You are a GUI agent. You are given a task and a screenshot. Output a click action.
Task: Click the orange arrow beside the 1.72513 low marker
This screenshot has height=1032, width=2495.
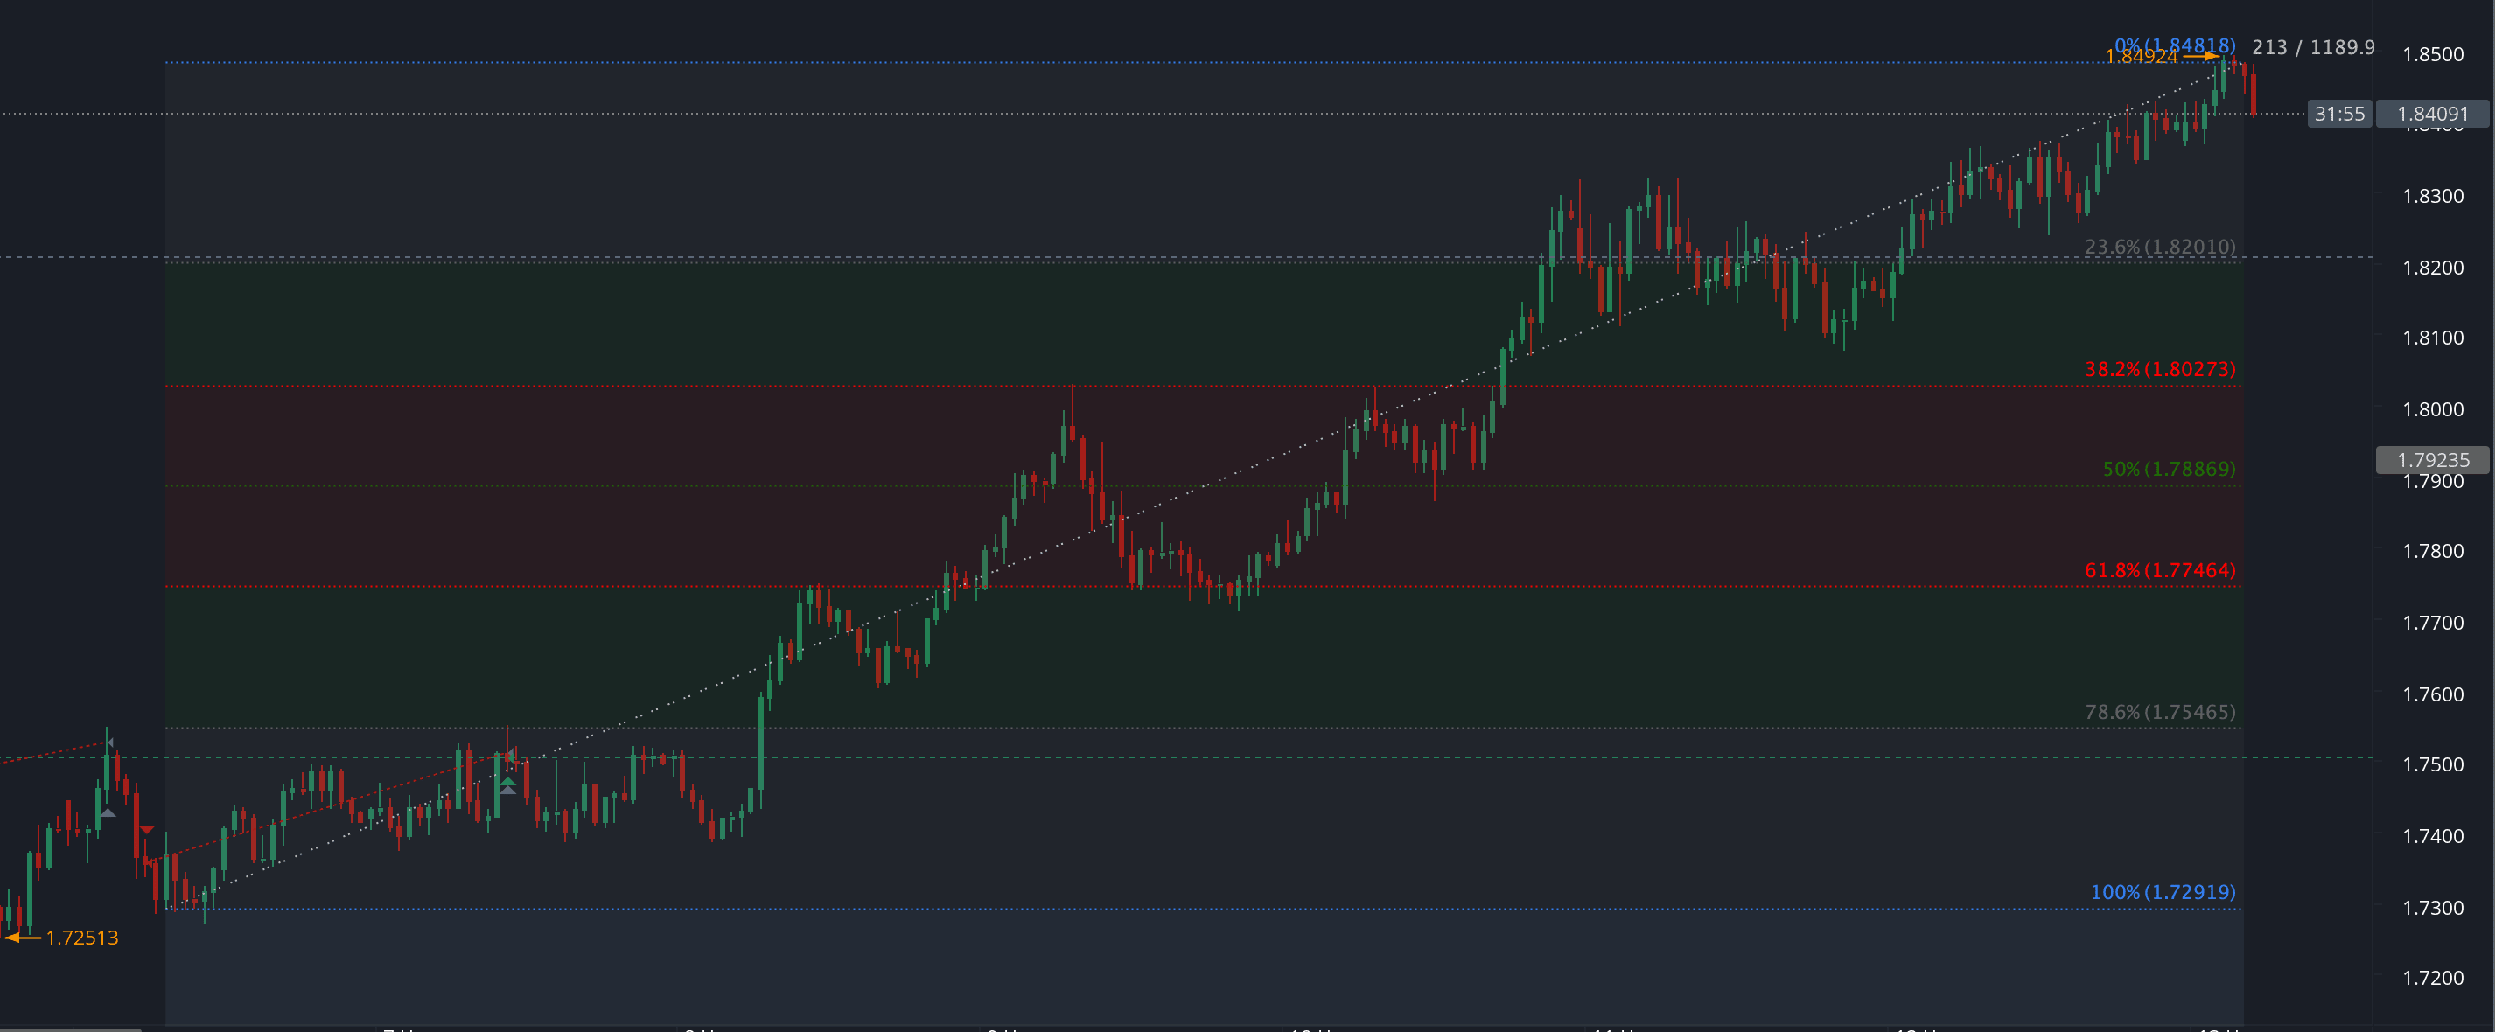click(x=22, y=938)
